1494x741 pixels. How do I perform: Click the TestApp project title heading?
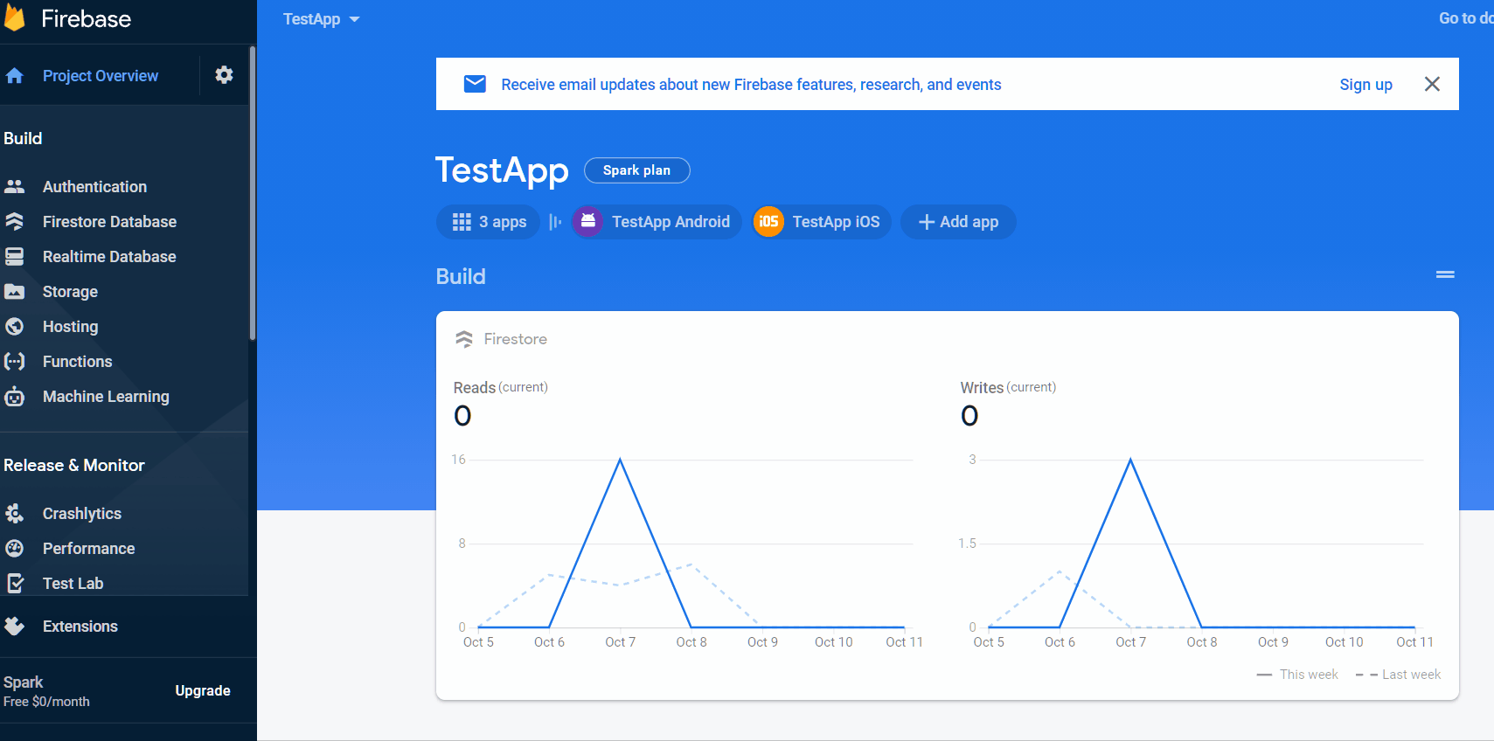coord(502,170)
